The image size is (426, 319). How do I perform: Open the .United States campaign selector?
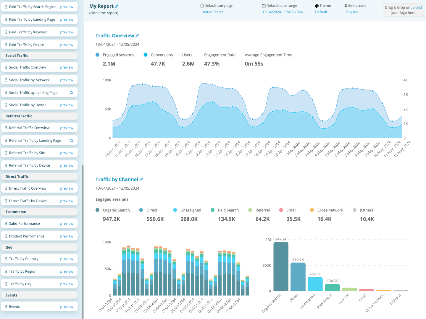coord(212,12)
